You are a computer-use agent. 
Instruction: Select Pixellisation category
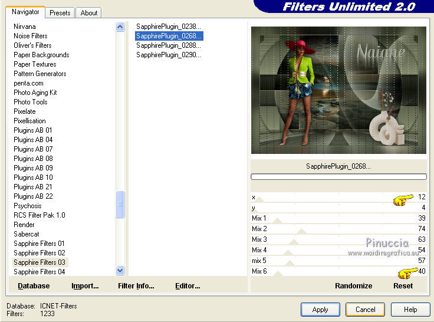pyautogui.click(x=29, y=121)
